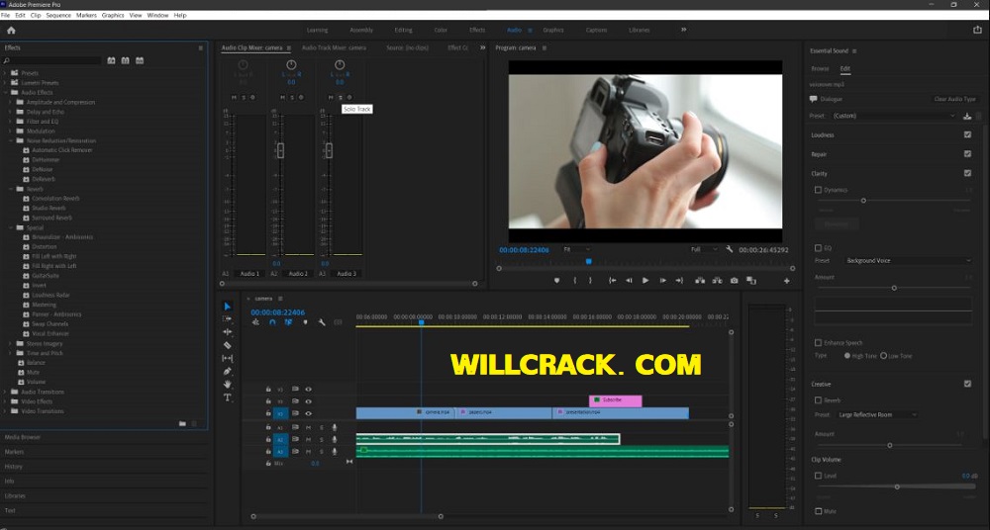
Task: Step Back one frame in Program Monitor
Action: tap(629, 281)
